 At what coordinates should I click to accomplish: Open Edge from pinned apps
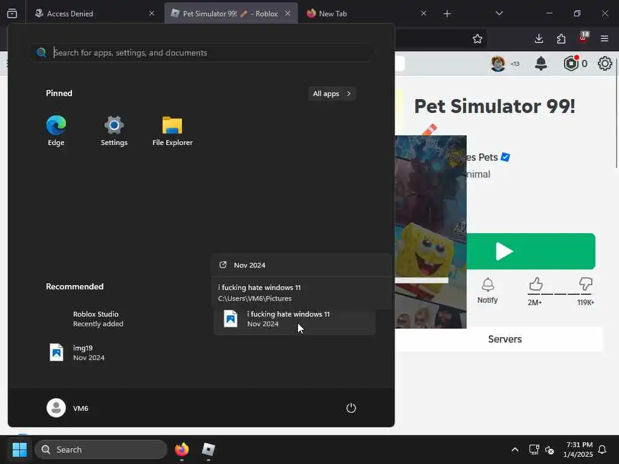(x=56, y=131)
